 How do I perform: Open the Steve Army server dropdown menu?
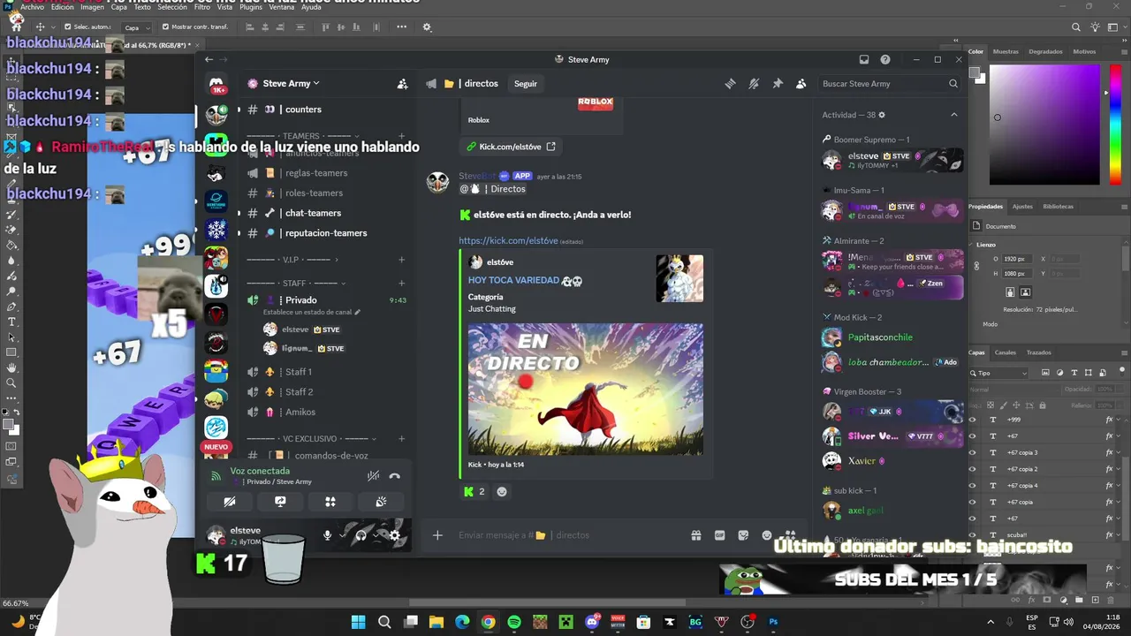point(291,84)
